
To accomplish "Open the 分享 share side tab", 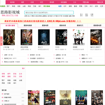I will [x=1, y=41].
